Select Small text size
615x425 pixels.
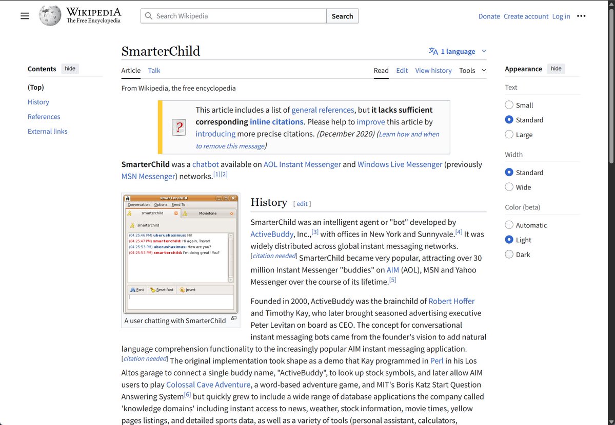(509, 105)
